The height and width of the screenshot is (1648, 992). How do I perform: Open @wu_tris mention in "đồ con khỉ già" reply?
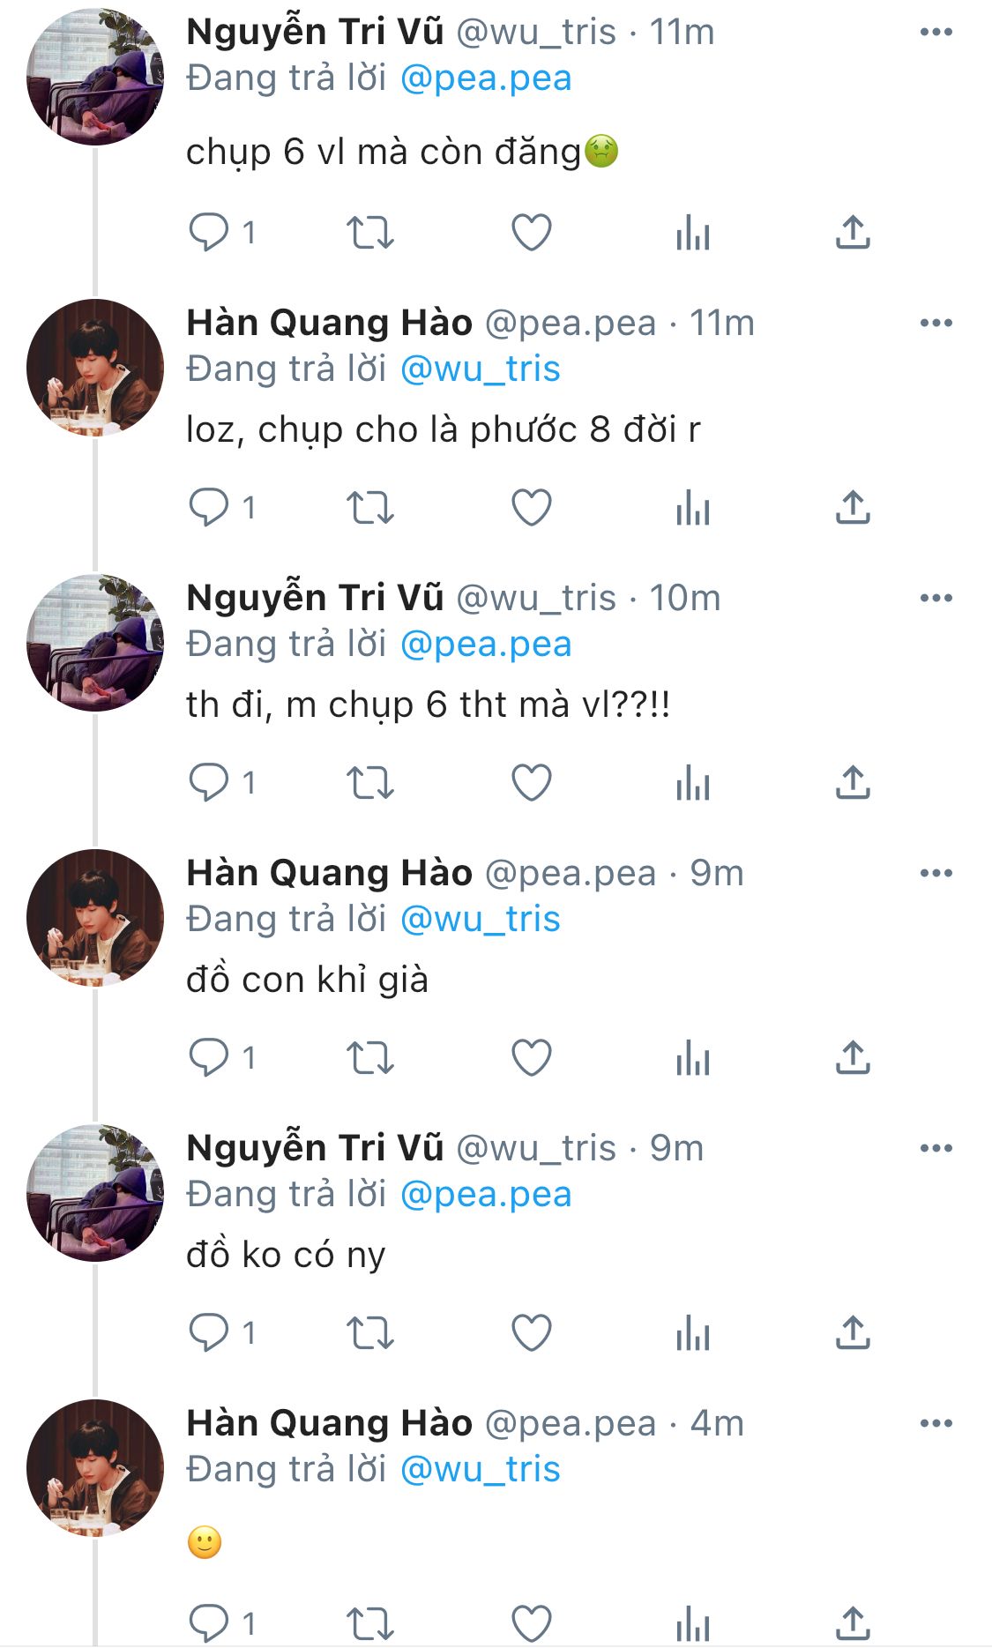click(x=481, y=920)
